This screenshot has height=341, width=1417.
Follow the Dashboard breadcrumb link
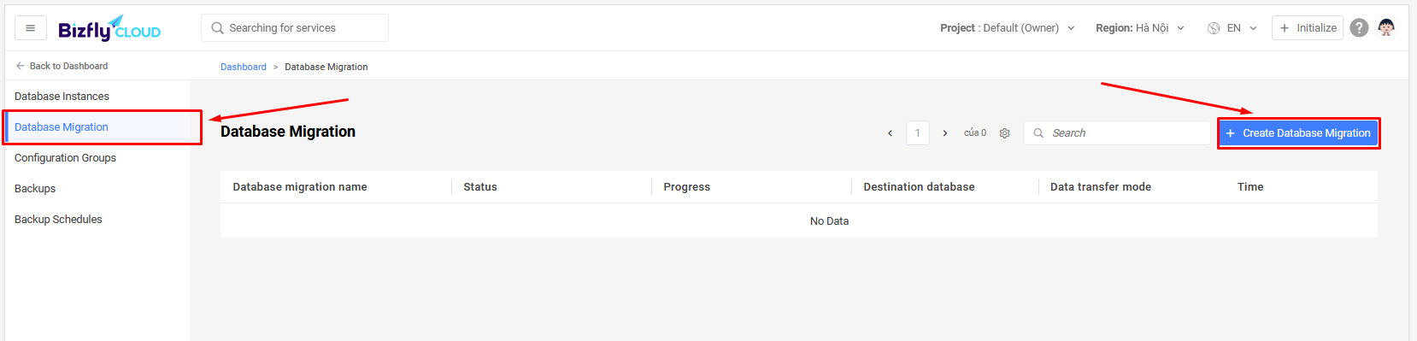(x=244, y=67)
